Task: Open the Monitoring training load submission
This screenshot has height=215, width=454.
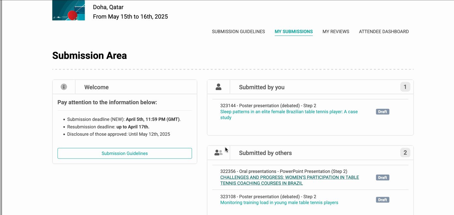Action: pos(279,203)
